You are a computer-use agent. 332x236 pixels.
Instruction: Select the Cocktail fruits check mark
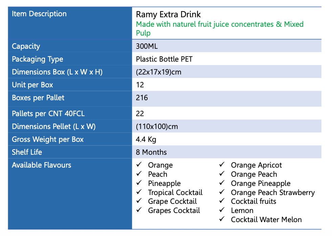click(222, 201)
